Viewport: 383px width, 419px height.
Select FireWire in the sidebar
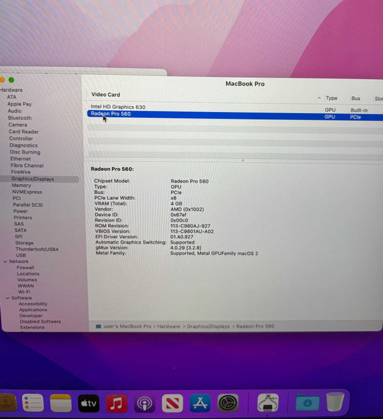pyautogui.click(x=21, y=172)
